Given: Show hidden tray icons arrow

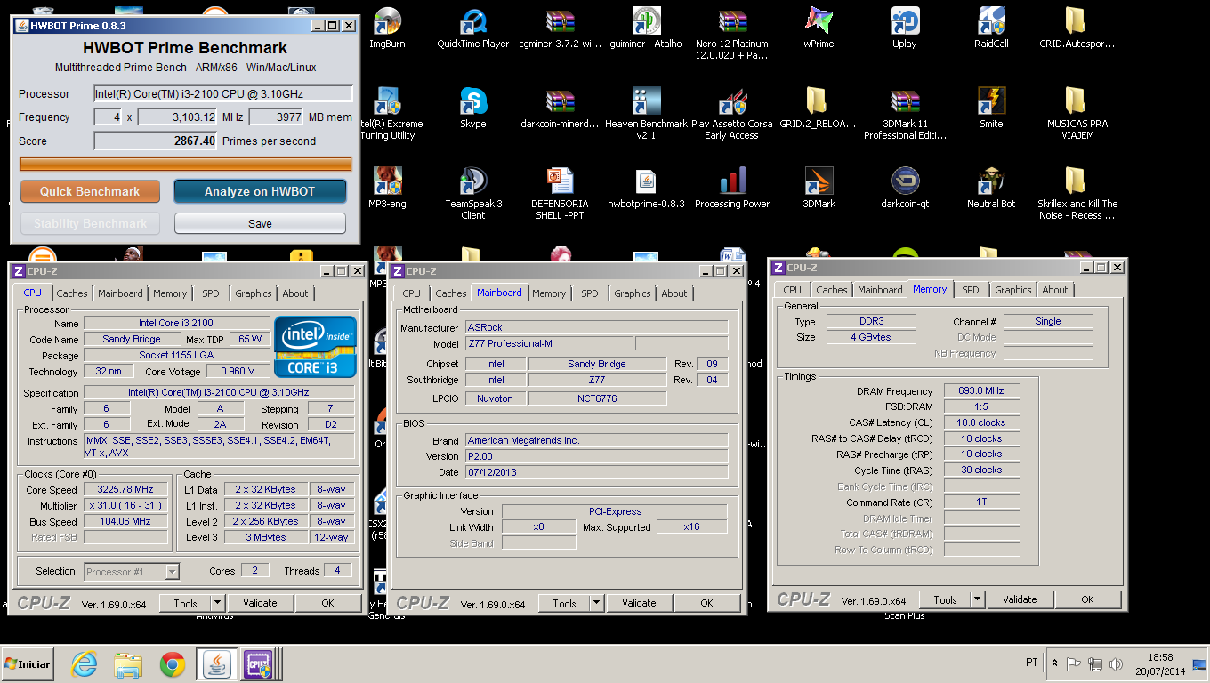Looking at the screenshot, I should [1055, 663].
